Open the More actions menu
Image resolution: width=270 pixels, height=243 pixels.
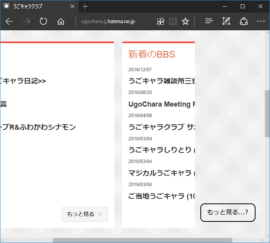tap(261, 21)
